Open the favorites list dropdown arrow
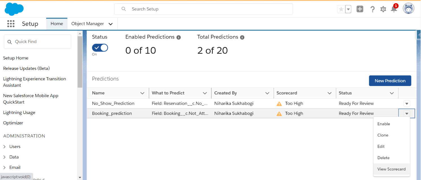Viewport: 421px width, 180px height. [x=348, y=9]
